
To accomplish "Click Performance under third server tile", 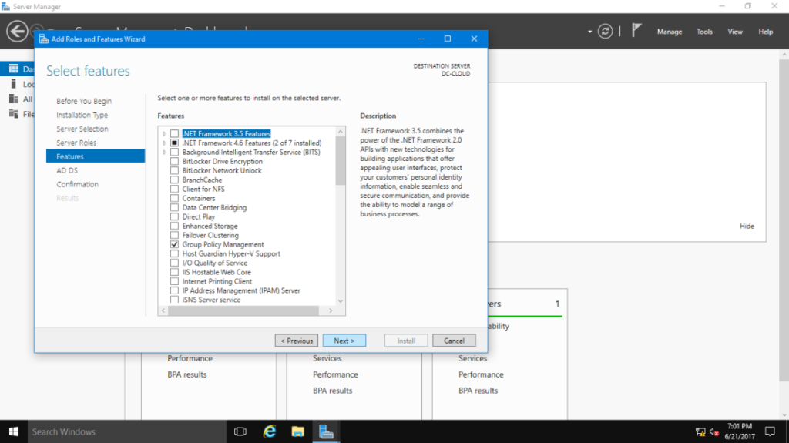I will 481,374.
